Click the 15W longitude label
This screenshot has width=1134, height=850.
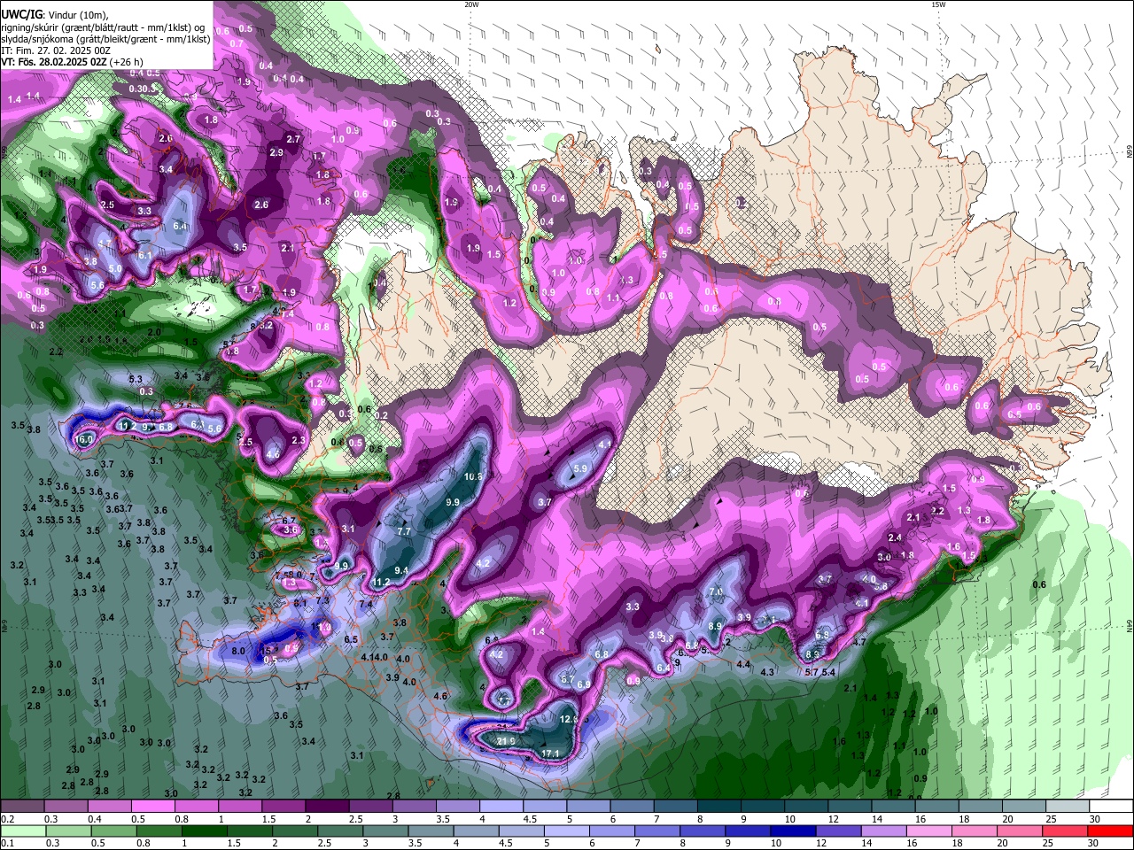pyautogui.click(x=938, y=4)
